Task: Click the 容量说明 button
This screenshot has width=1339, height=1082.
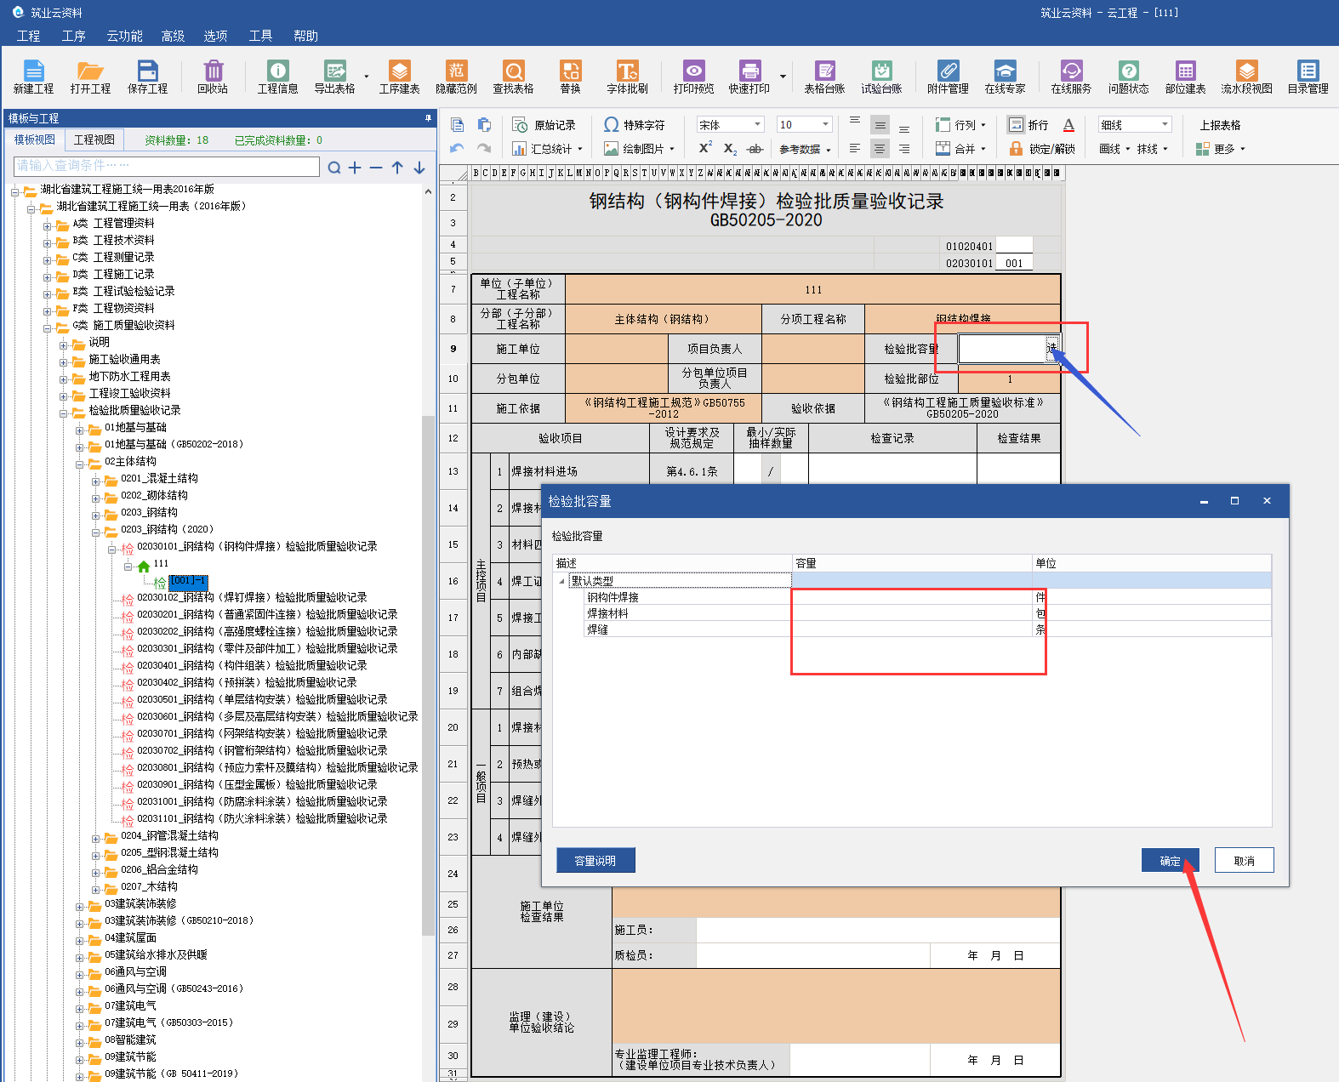Action: (595, 861)
